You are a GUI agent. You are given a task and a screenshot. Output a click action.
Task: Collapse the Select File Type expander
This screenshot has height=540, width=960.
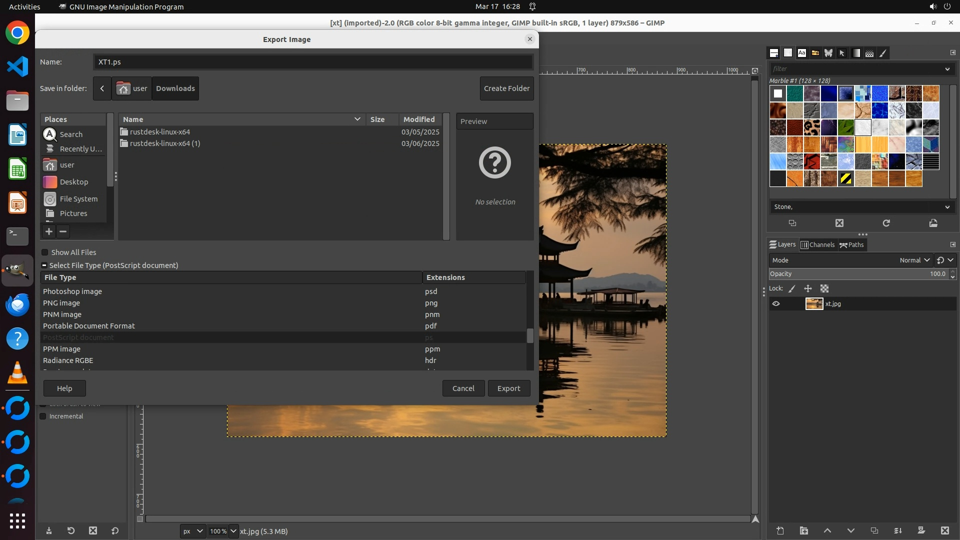pyautogui.click(x=44, y=265)
